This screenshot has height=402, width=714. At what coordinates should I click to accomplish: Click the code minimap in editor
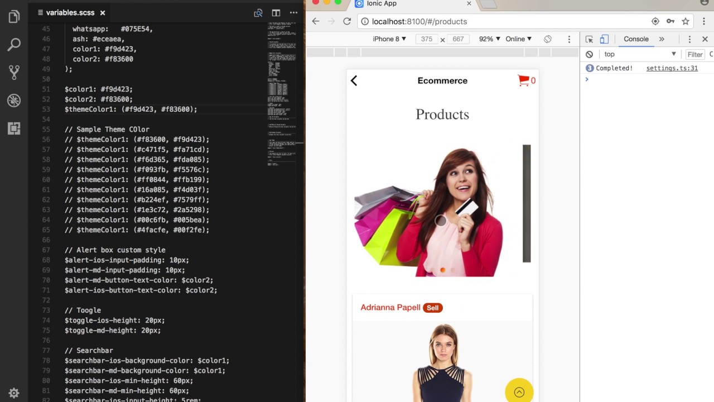(281, 95)
